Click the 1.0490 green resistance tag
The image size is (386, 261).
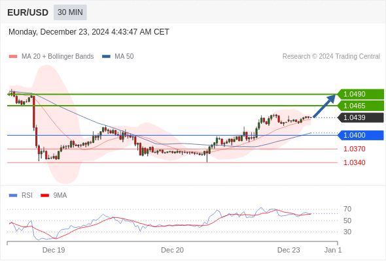pos(360,94)
